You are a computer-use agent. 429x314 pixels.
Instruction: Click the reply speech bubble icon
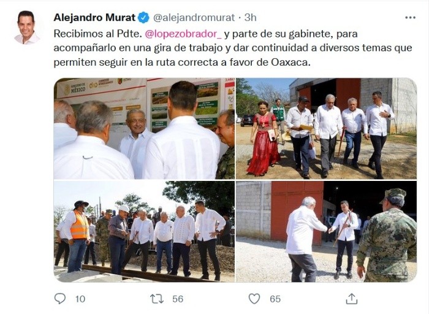point(60,299)
